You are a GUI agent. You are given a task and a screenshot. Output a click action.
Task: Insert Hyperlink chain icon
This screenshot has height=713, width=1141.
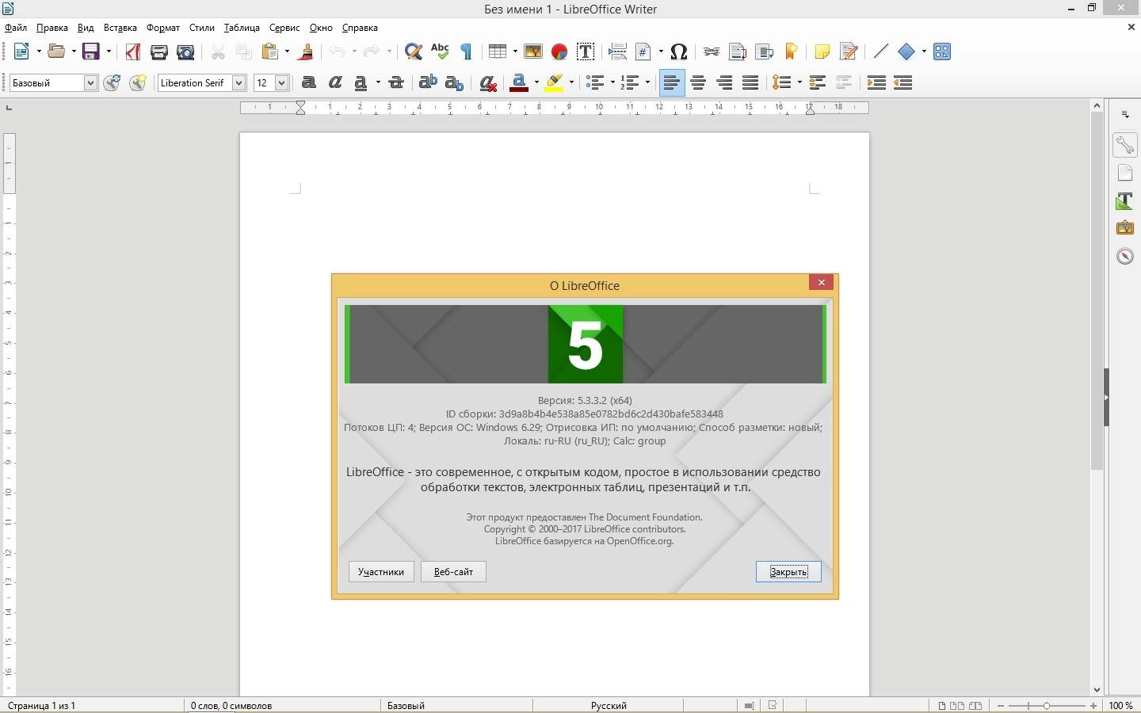pos(712,51)
